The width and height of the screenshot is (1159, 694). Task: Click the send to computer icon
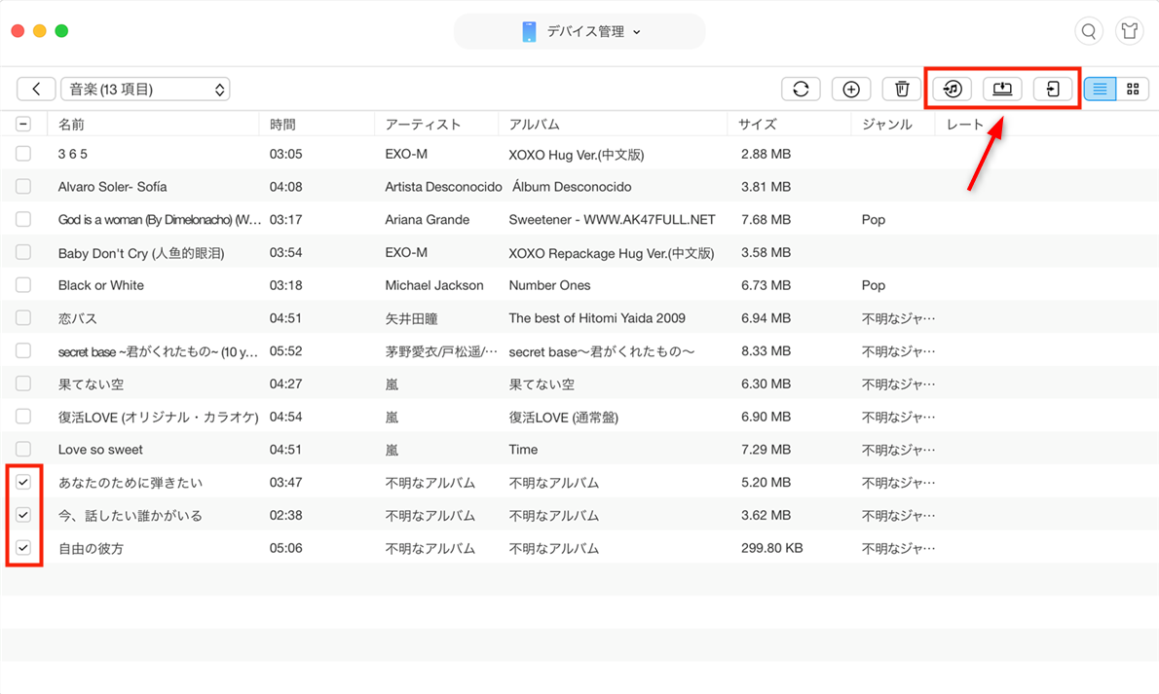(x=1002, y=90)
